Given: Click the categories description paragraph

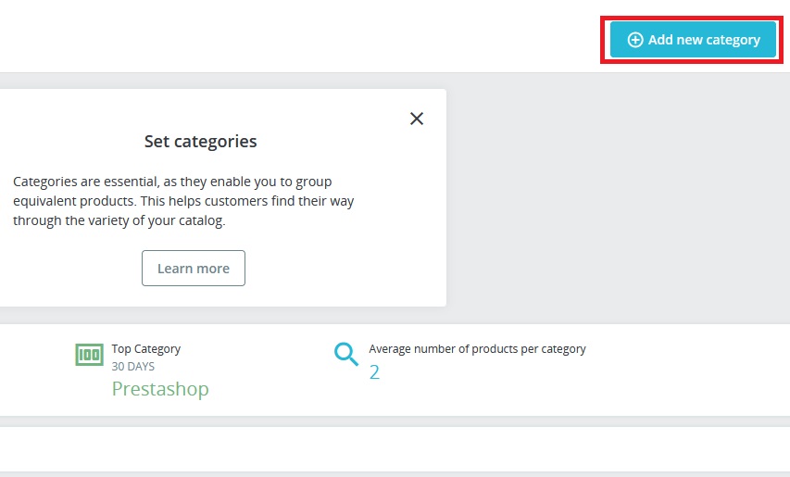Looking at the screenshot, I should pos(183,201).
